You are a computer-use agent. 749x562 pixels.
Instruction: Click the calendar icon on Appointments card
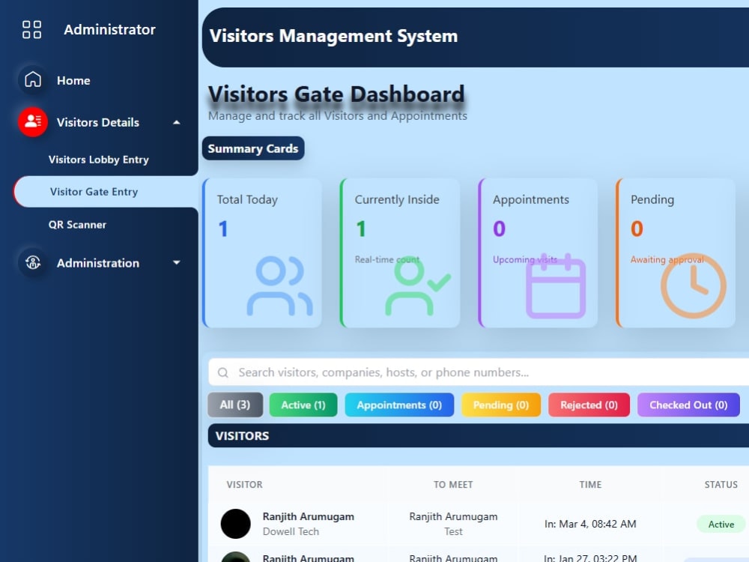(556, 285)
